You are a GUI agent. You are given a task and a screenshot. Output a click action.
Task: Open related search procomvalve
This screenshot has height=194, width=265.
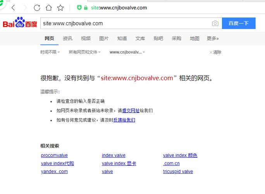point(54,155)
